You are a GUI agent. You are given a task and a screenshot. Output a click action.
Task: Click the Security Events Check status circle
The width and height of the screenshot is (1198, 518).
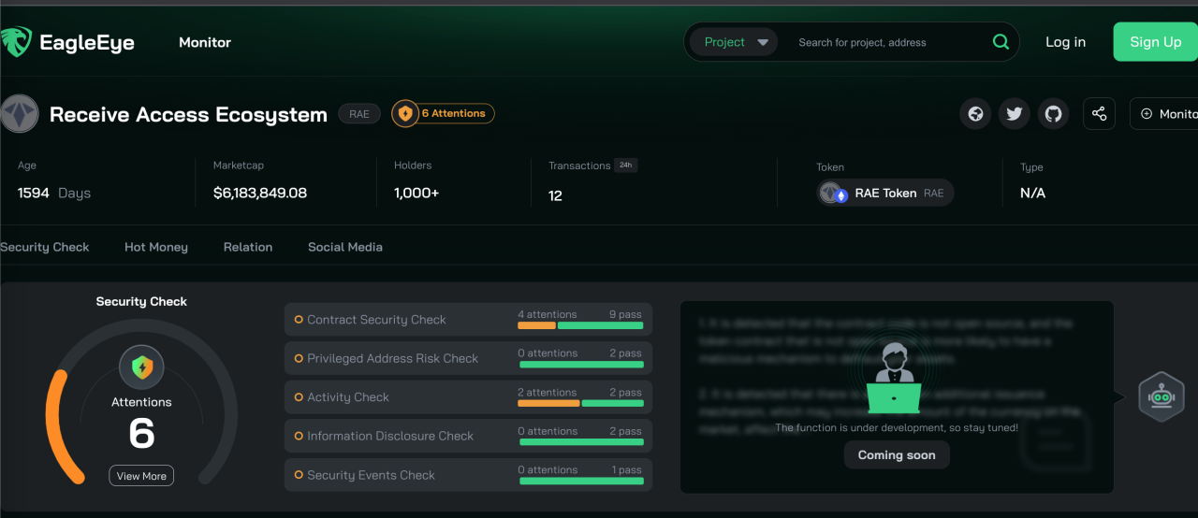pos(299,475)
